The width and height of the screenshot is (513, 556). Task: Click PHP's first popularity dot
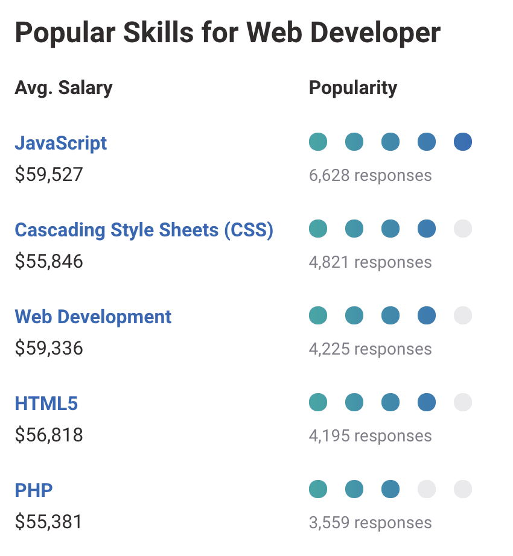point(318,488)
